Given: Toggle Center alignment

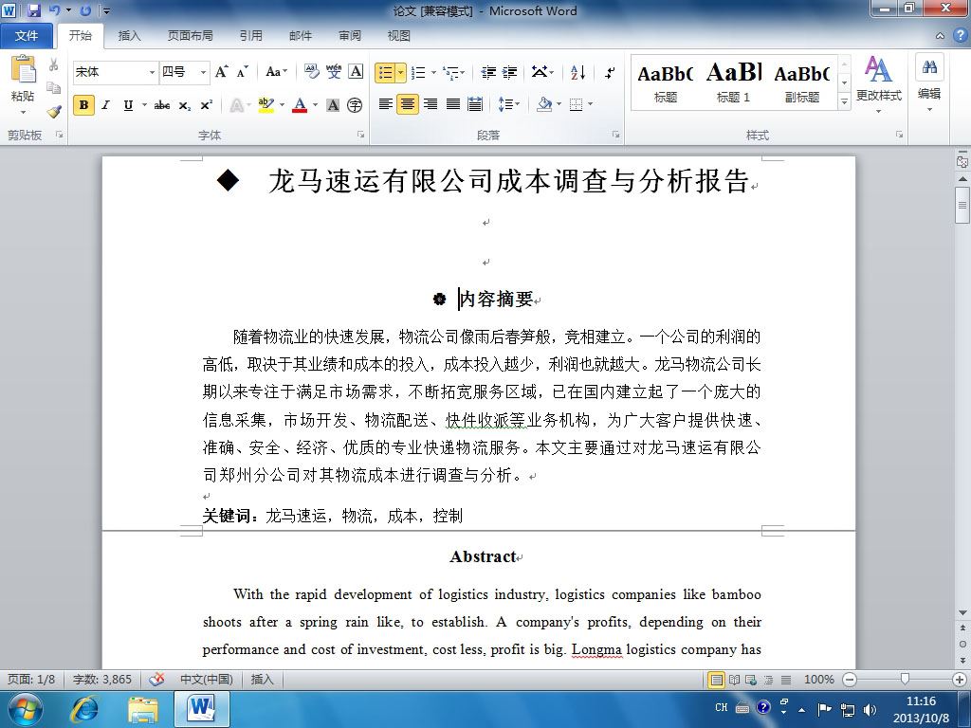Looking at the screenshot, I should (408, 104).
